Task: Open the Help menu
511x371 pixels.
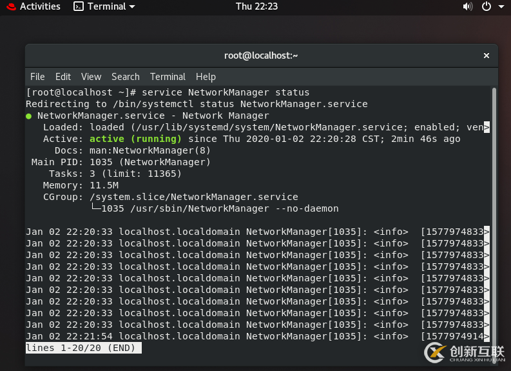Action: (206, 76)
